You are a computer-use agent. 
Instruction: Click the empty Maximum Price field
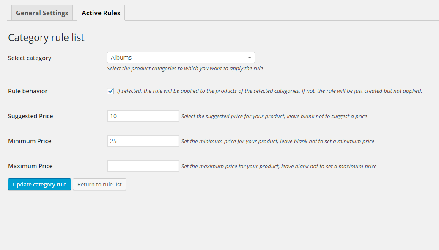[x=143, y=166]
